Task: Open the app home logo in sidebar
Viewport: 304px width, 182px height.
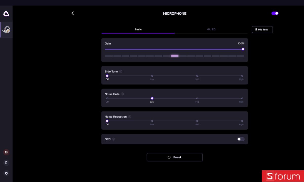Action: [6, 14]
